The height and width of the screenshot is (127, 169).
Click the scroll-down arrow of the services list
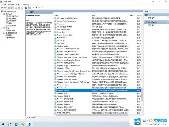tap(142, 112)
